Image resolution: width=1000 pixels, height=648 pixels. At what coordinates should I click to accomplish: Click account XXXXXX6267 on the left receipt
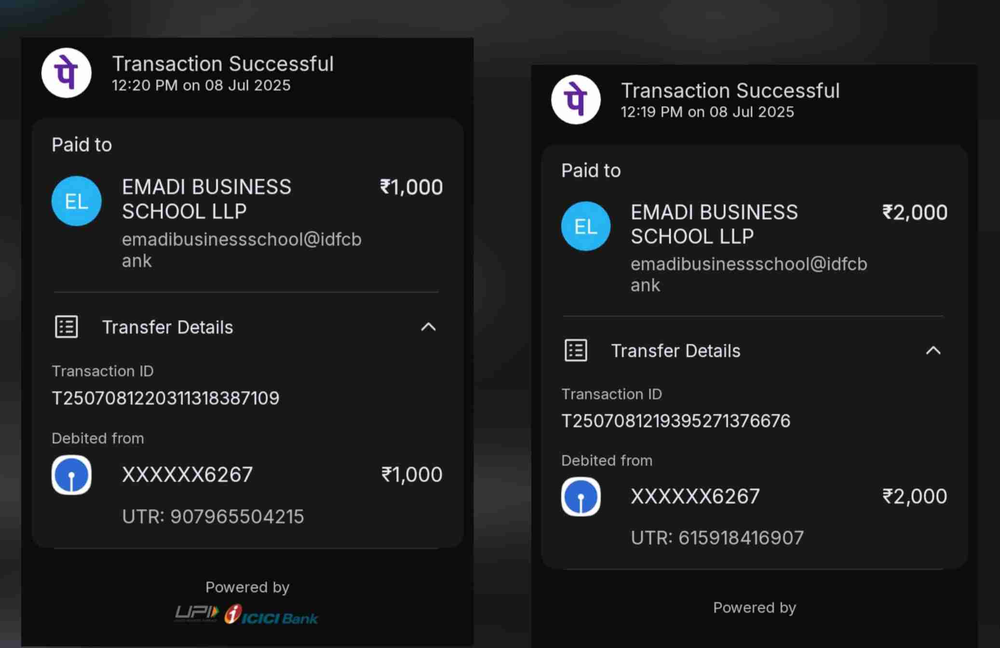coord(187,474)
